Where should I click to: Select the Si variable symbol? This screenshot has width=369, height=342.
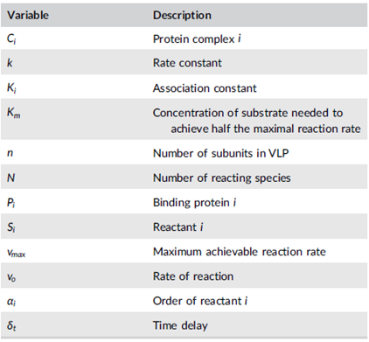(x=11, y=227)
